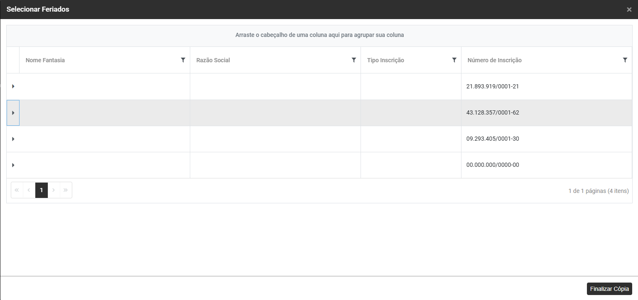Select page 1 in pager
The image size is (638, 300).
tap(42, 190)
